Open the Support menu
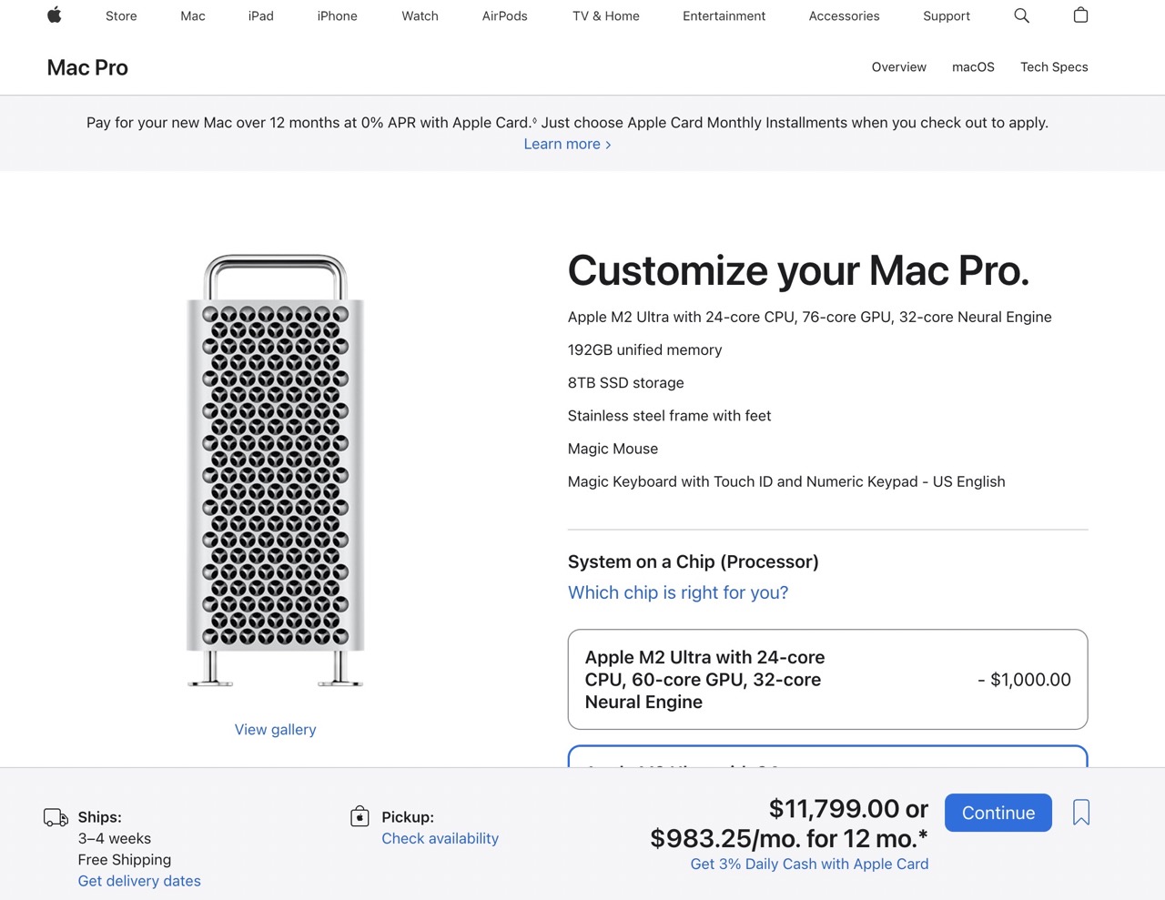The width and height of the screenshot is (1165, 900). point(946,16)
